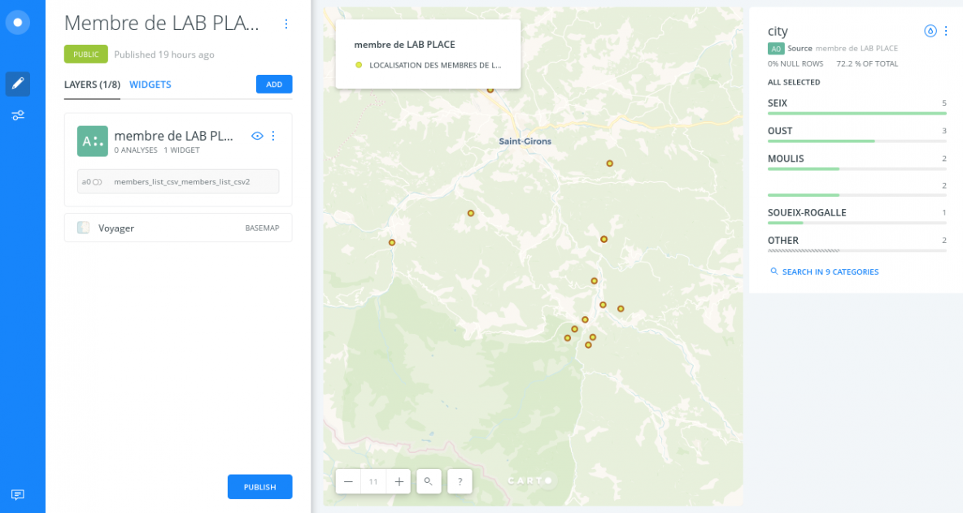Click the layer A symbol thumbnail

click(x=92, y=141)
